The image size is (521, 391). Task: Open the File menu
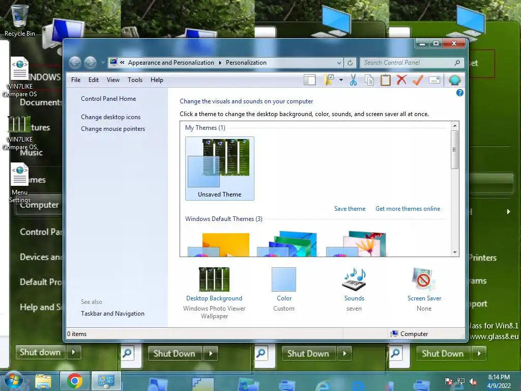pos(76,80)
